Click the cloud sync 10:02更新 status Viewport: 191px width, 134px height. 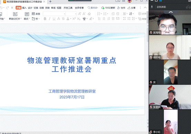pyautogui.click(x=108, y=8)
